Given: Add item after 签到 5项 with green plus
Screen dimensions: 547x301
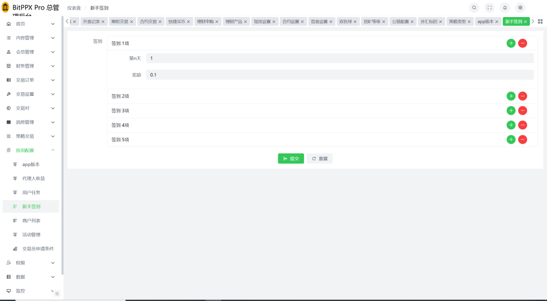Looking at the screenshot, I should [511, 140].
